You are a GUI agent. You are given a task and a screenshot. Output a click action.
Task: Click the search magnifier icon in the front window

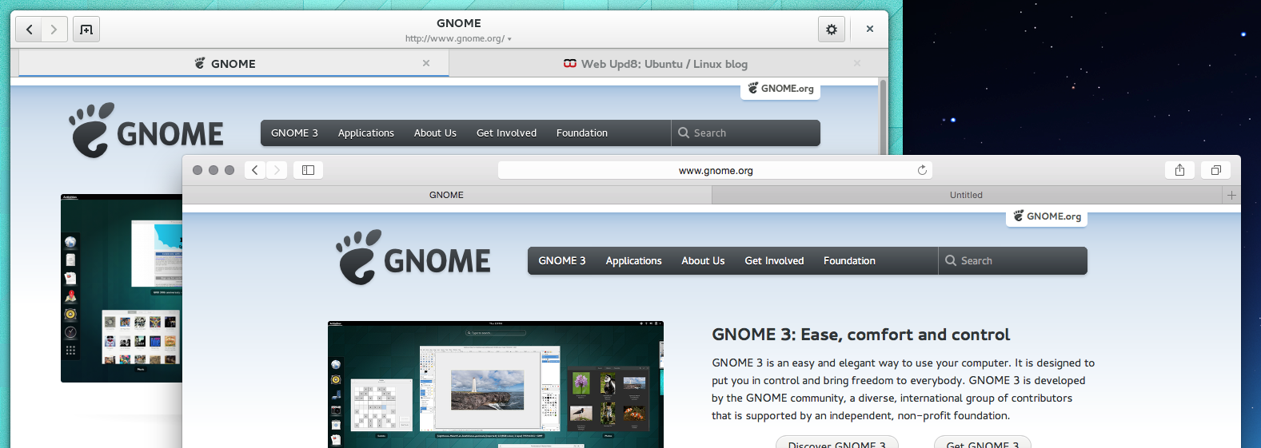pos(951,260)
